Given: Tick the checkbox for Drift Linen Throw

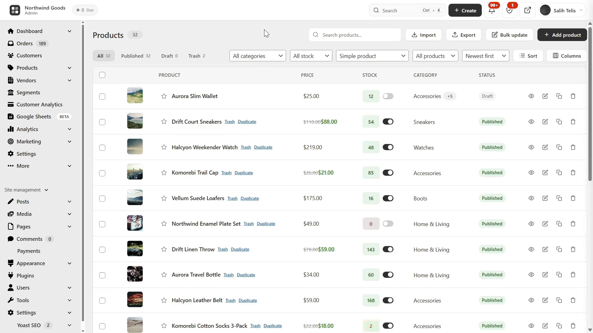Looking at the screenshot, I should tap(102, 250).
